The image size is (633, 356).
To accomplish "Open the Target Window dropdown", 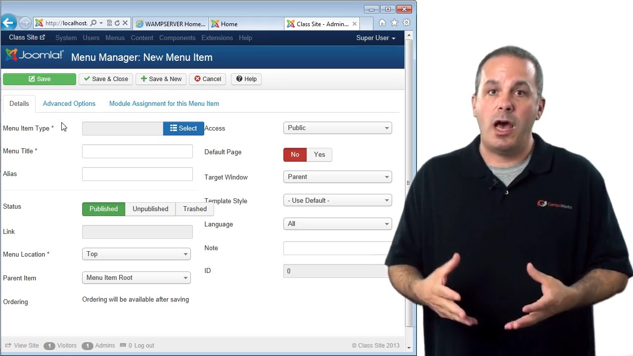I will [x=338, y=177].
